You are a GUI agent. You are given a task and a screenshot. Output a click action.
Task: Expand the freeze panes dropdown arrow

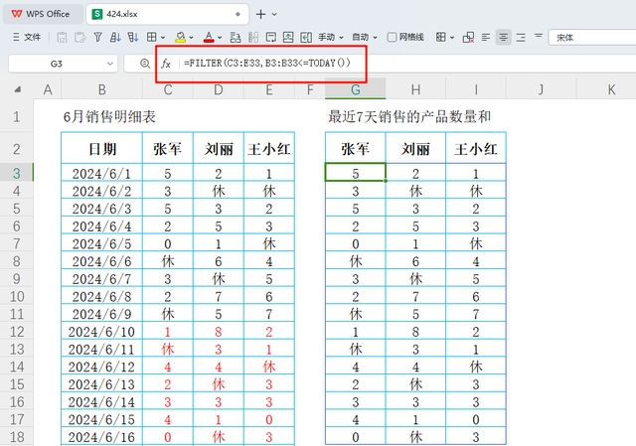[452, 38]
